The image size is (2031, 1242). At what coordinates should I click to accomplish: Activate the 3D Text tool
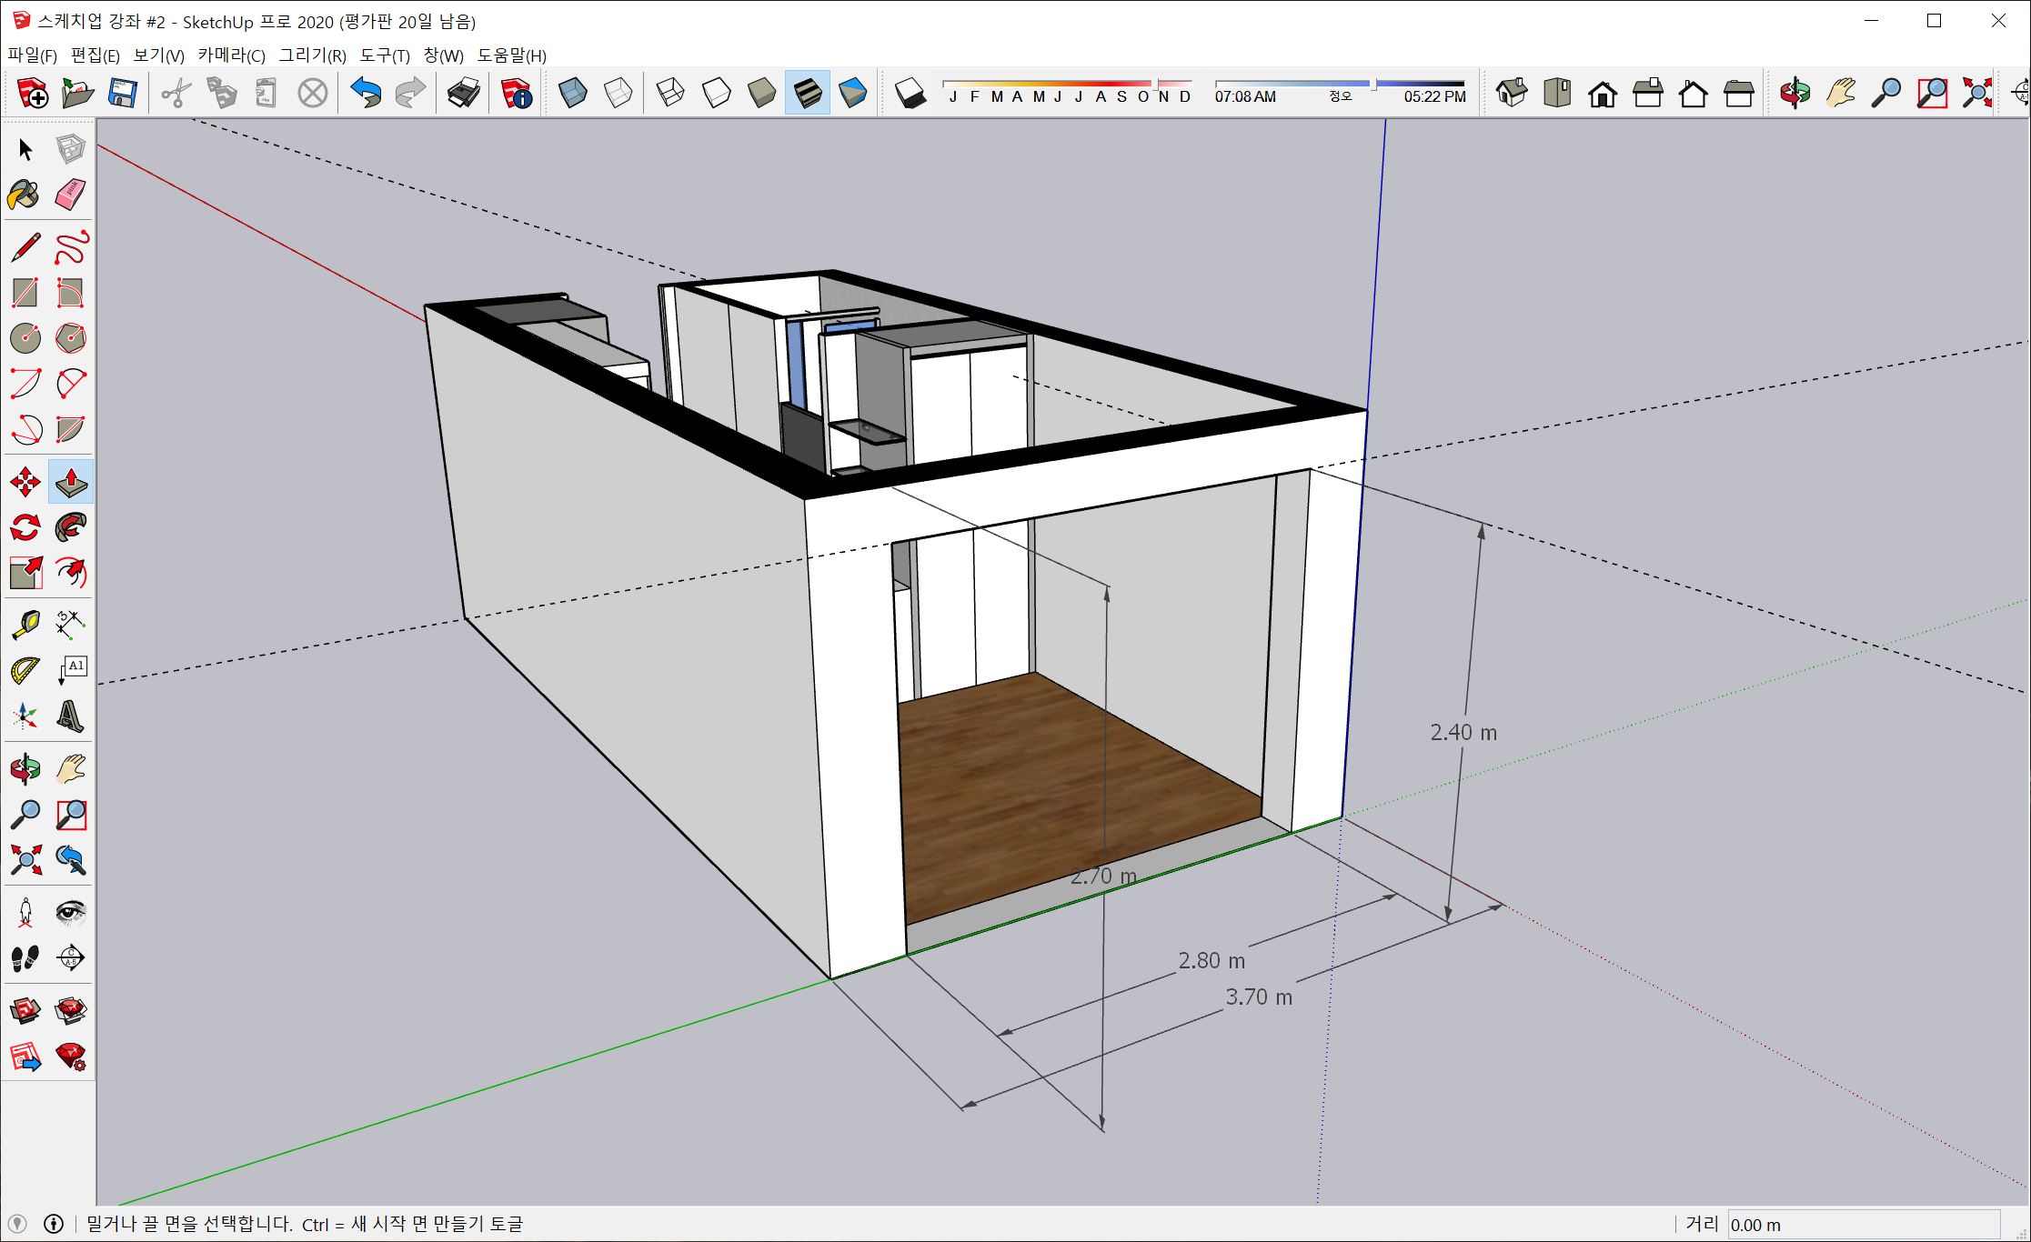[71, 716]
